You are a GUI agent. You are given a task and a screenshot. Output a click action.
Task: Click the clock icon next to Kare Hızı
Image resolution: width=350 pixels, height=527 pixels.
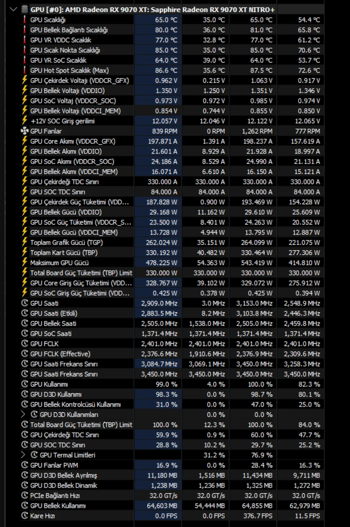click(24, 516)
